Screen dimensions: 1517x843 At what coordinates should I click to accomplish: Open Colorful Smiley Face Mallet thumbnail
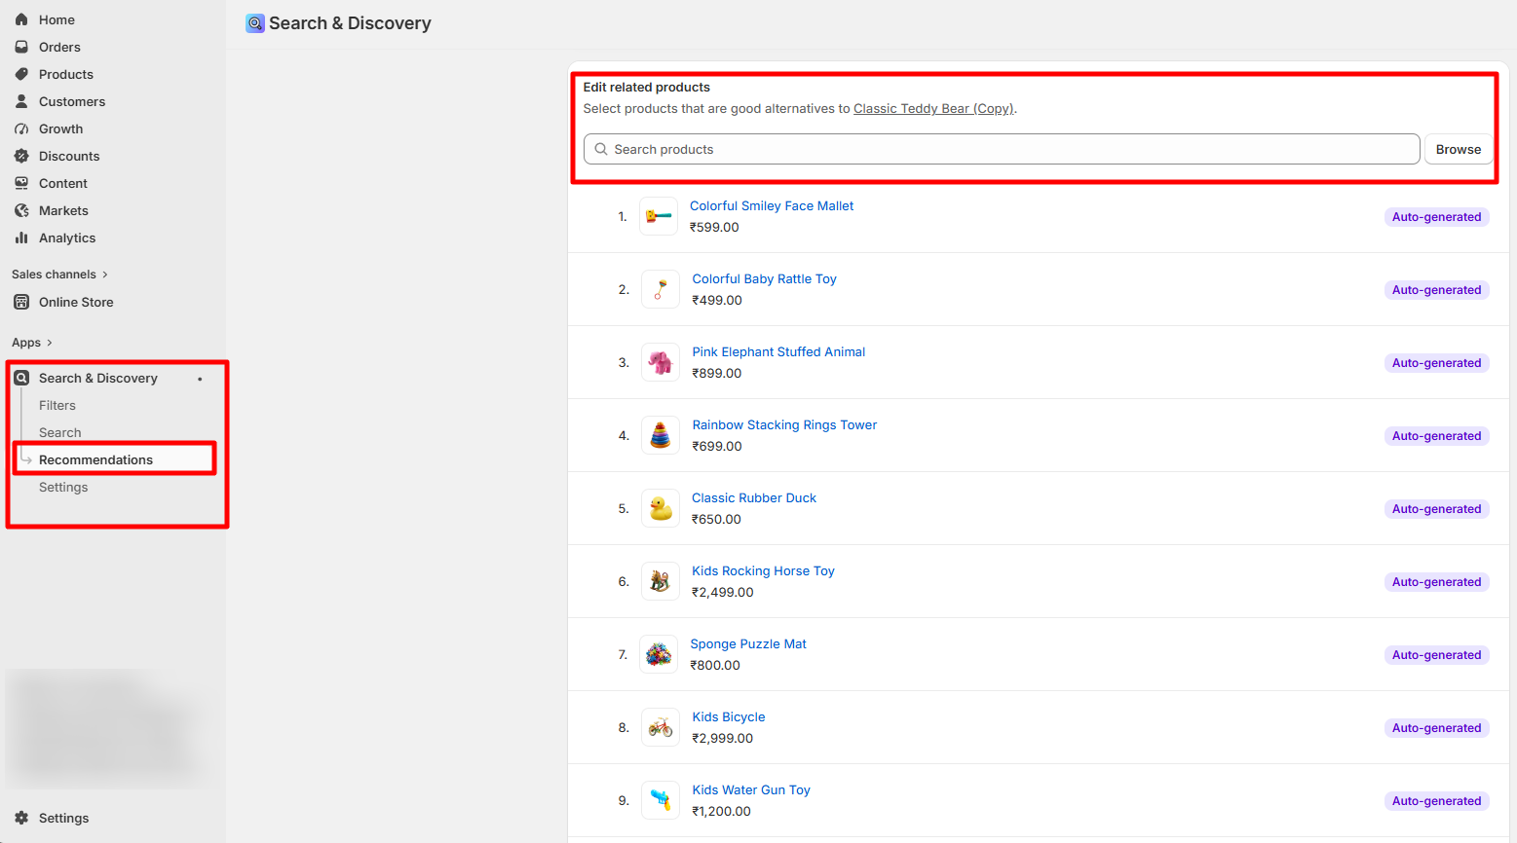pyautogui.click(x=659, y=216)
